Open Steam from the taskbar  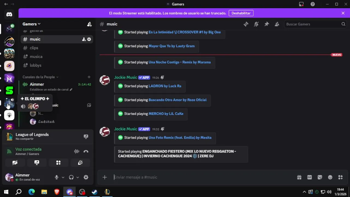(x=95, y=192)
